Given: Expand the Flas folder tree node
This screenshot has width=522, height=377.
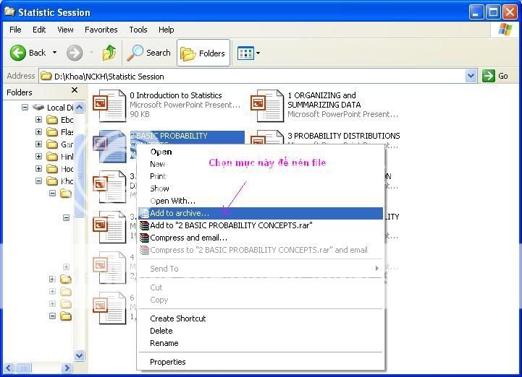Looking at the screenshot, I should 39,132.
